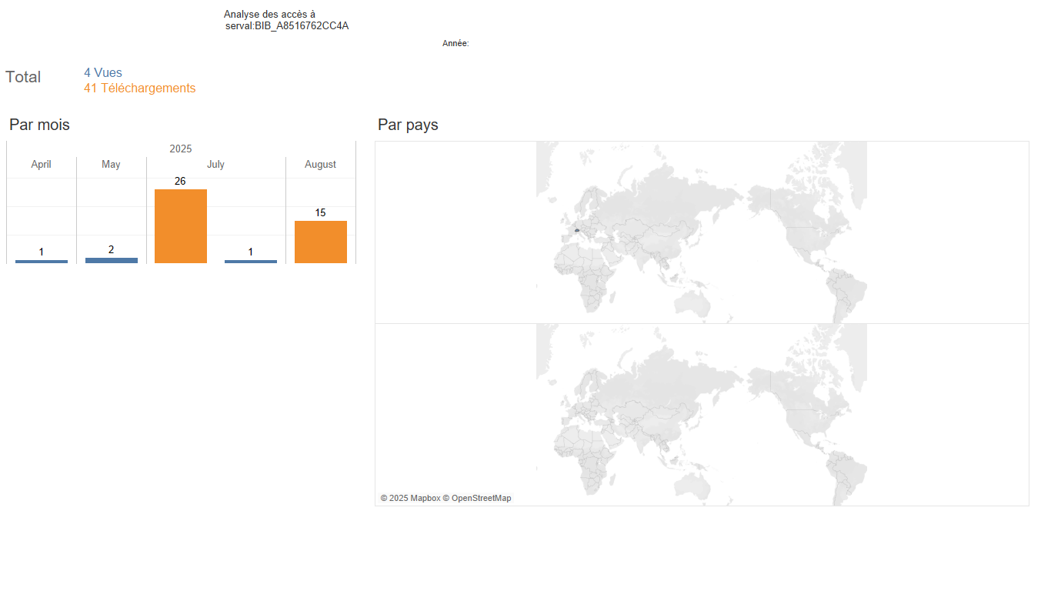Click the dark highlighted country on upper map

point(577,230)
